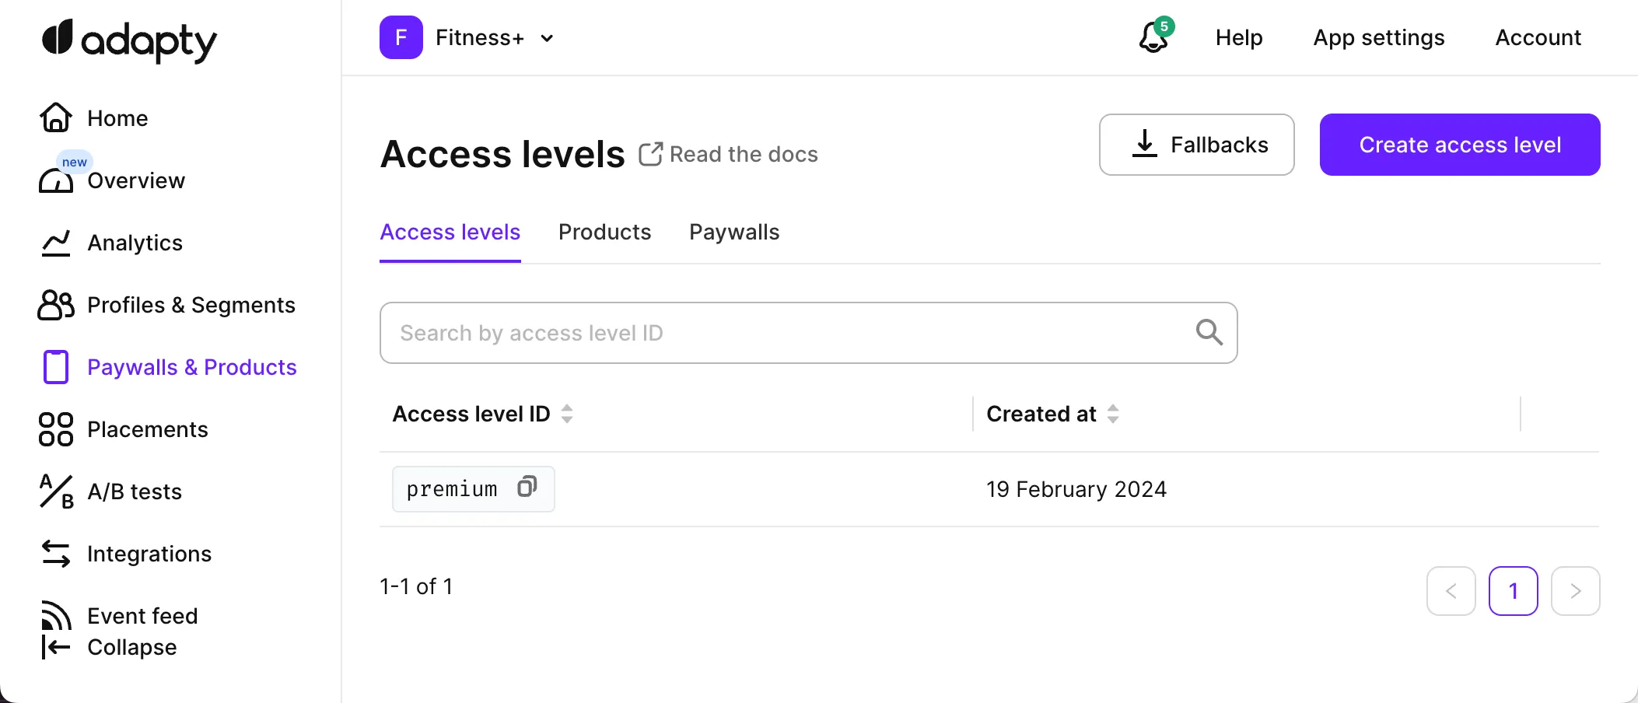Open A/B tests in sidebar

(134, 491)
